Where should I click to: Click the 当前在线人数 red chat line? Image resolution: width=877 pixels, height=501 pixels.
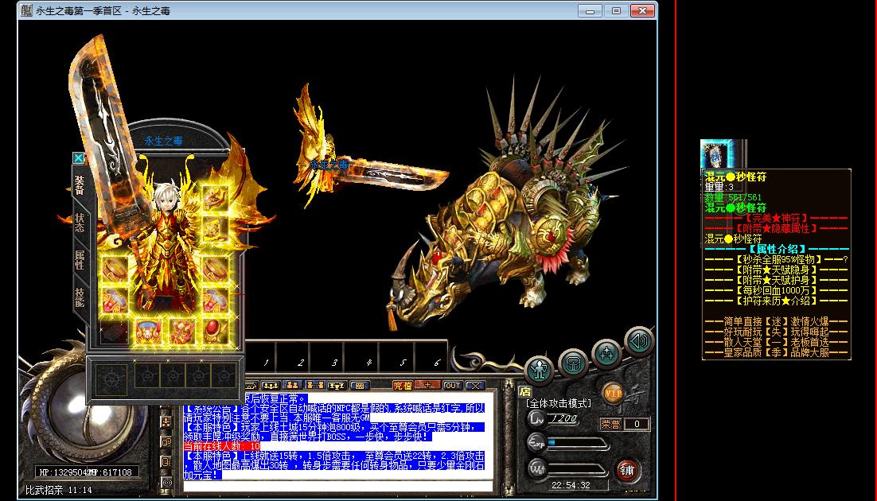tap(222, 446)
